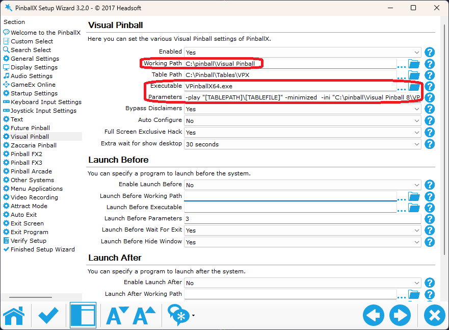Screen dimensions: 449x330
Task: Open Extra wait for show desktop dropdown
Action: (302, 144)
